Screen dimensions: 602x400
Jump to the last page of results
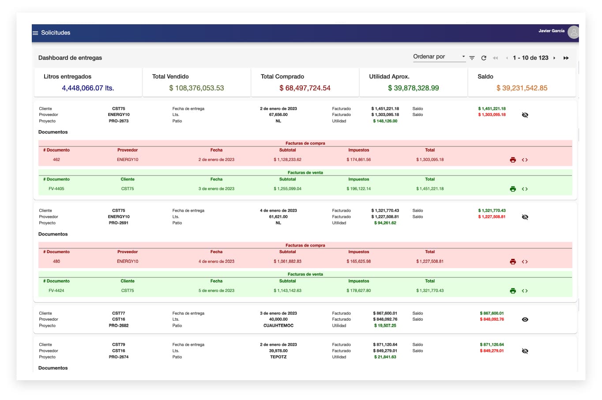(x=566, y=58)
